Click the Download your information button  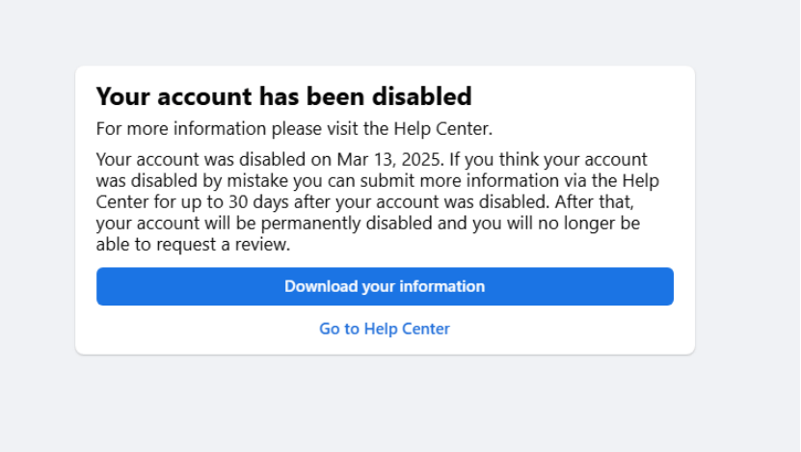click(x=385, y=286)
